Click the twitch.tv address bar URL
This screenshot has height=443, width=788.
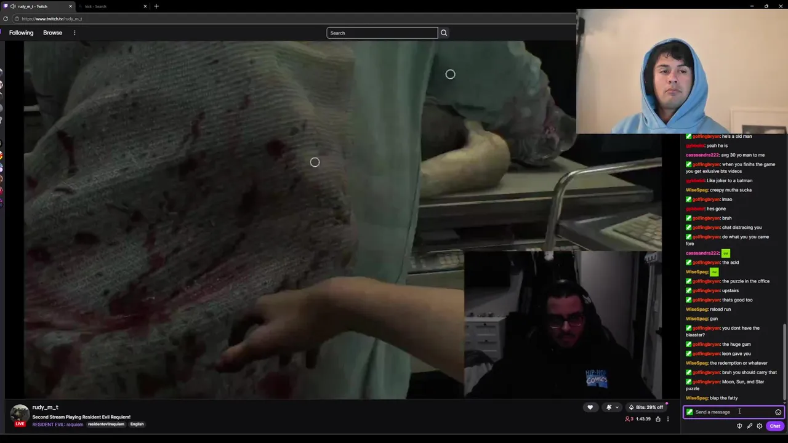point(52,18)
